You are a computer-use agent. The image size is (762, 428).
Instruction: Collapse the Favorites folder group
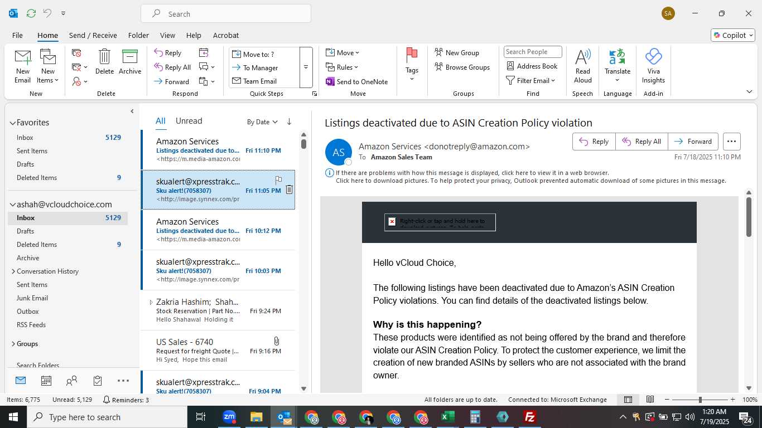click(13, 123)
